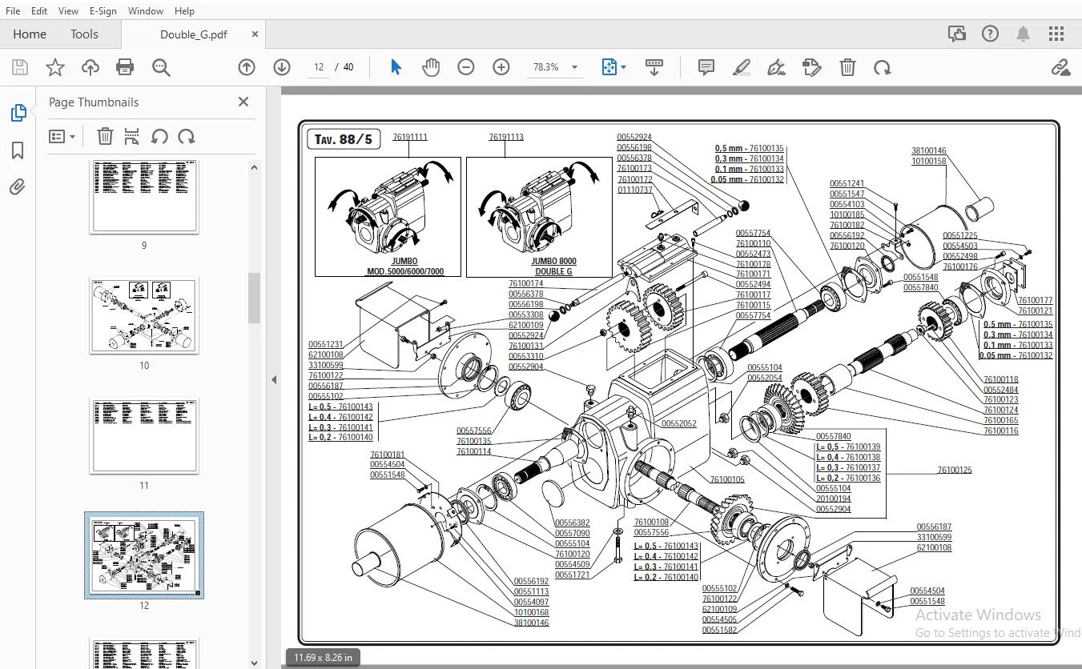This screenshot has height=669, width=1082.
Task: Click the thumbnail panel scrollbar handle
Action: coord(254,297)
